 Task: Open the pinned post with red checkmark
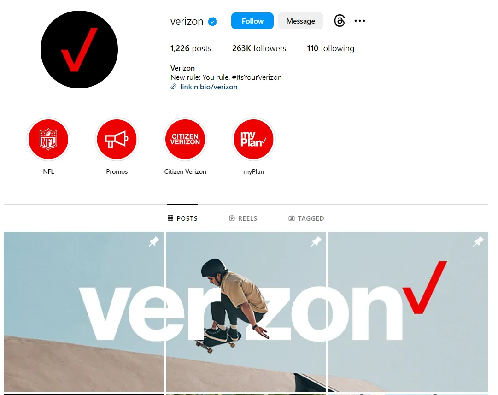coord(408,312)
